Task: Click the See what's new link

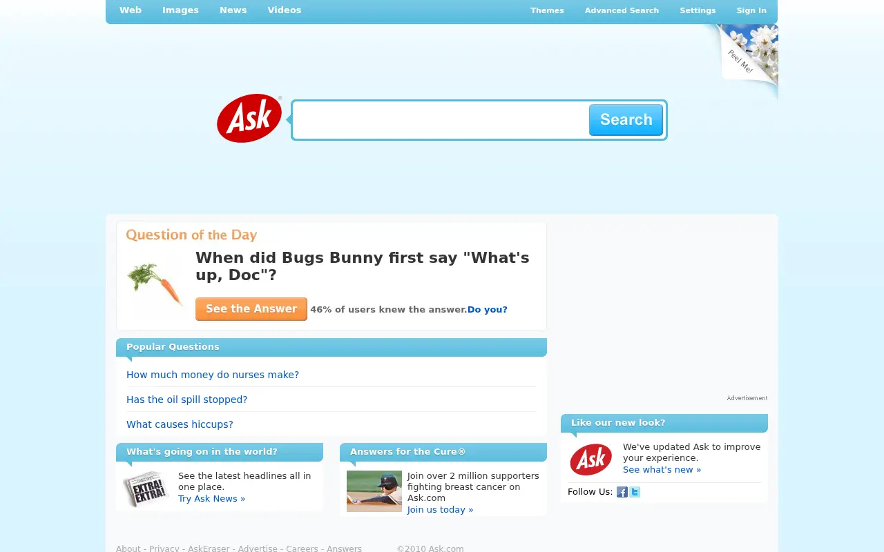Action: click(x=662, y=470)
